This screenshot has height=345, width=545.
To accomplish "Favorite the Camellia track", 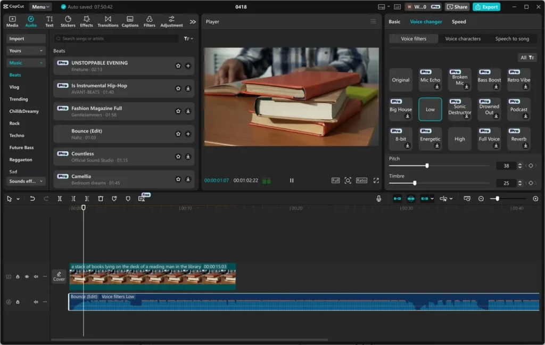I will (178, 179).
